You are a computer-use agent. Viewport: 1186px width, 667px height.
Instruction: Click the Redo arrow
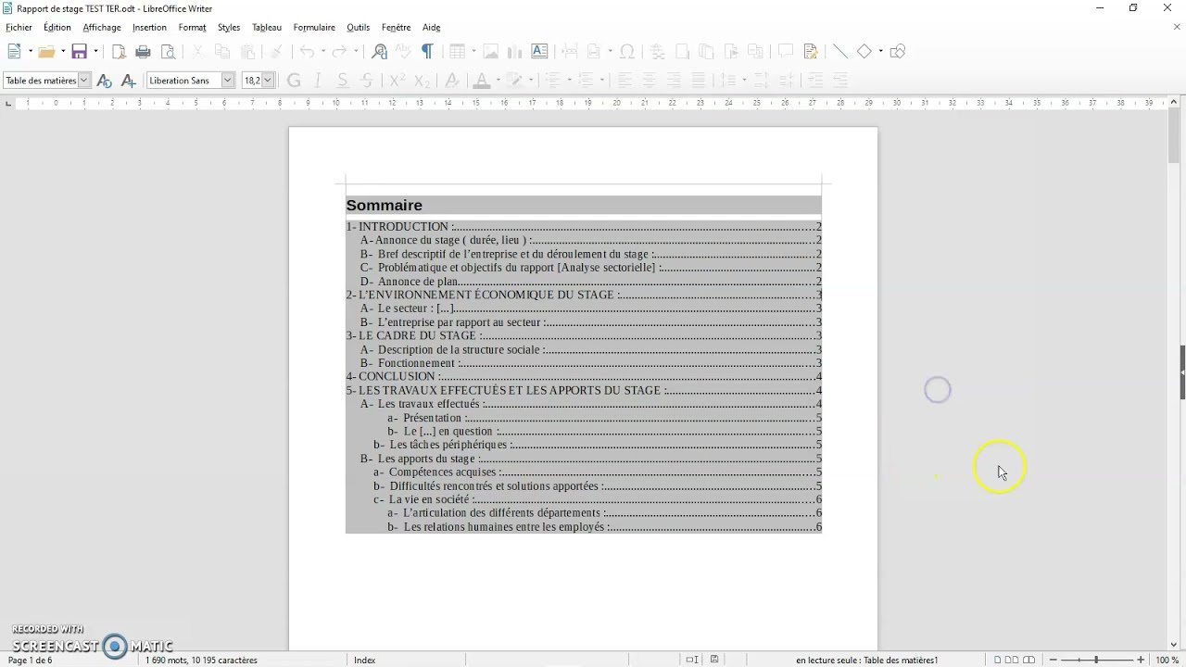pyautogui.click(x=340, y=52)
